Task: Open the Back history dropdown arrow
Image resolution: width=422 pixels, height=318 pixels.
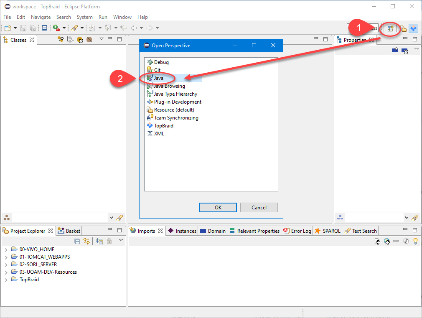Action: click(141, 28)
